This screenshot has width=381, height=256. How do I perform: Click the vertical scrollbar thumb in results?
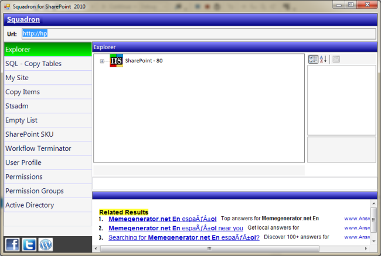click(374, 220)
